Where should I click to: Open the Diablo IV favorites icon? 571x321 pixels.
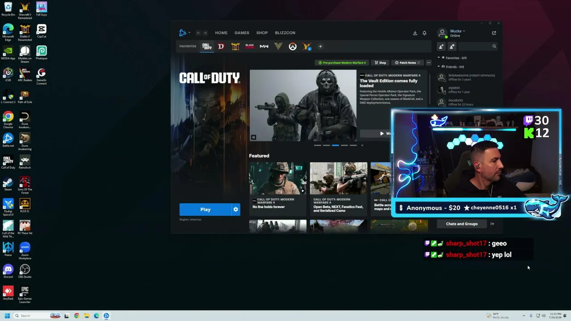(x=221, y=46)
